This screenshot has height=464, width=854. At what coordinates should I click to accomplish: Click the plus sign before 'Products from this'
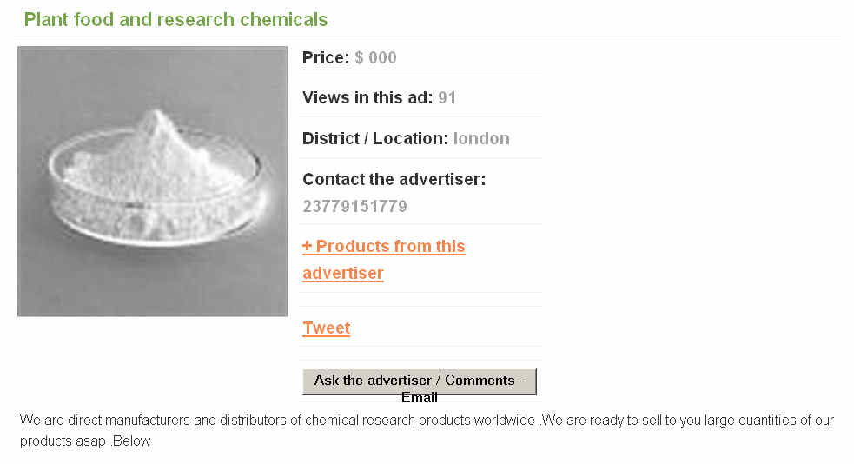point(307,247)
